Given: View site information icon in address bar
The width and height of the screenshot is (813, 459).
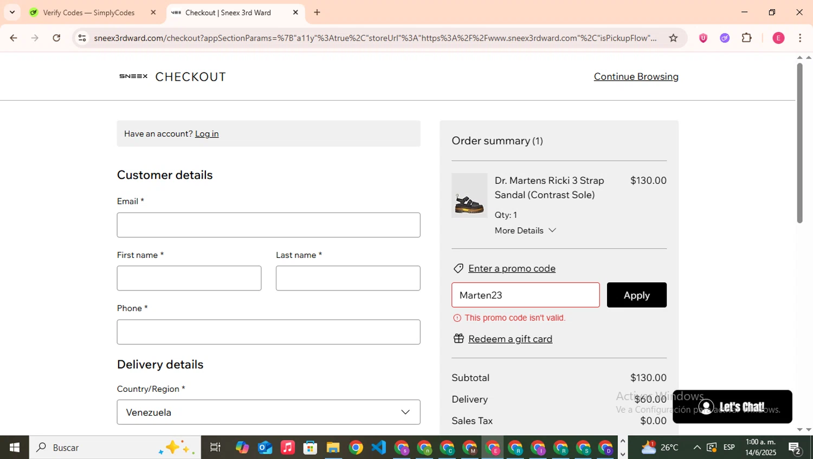Looking at the screenshot, I should (x=82, y=38).
